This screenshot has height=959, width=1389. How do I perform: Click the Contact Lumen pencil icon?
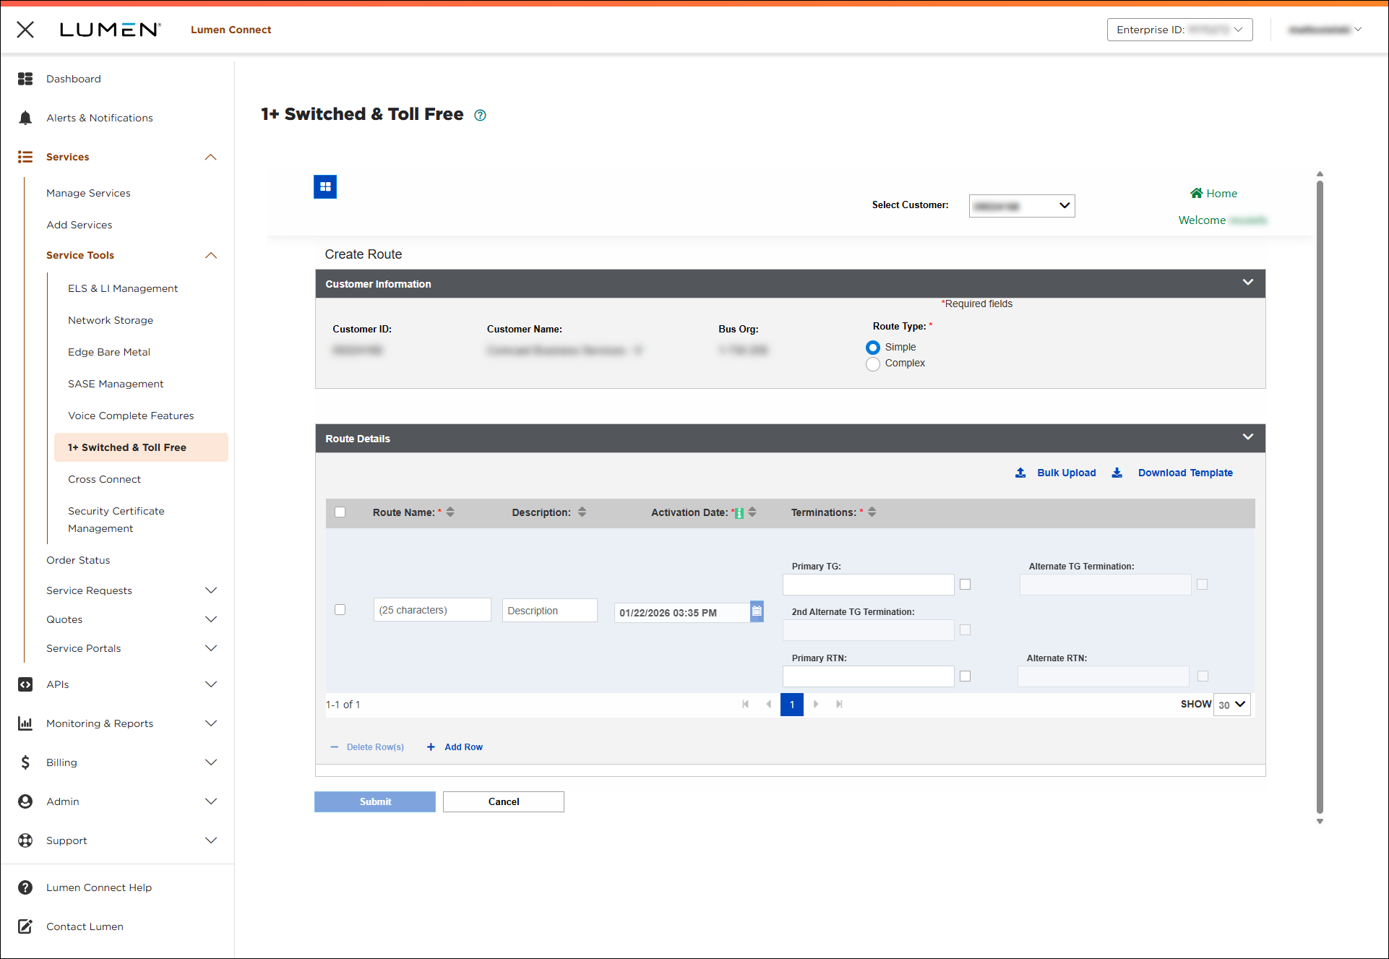[25, 926]
